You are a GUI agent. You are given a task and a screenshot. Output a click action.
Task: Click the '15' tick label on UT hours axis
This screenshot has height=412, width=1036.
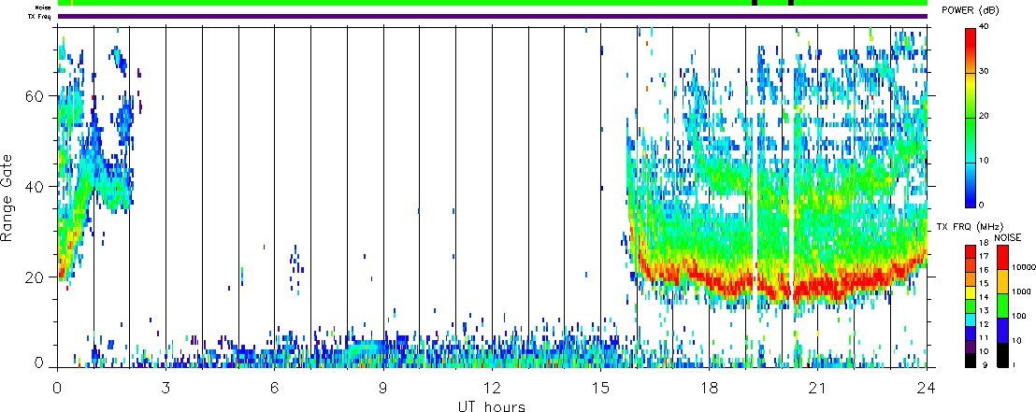600,387
